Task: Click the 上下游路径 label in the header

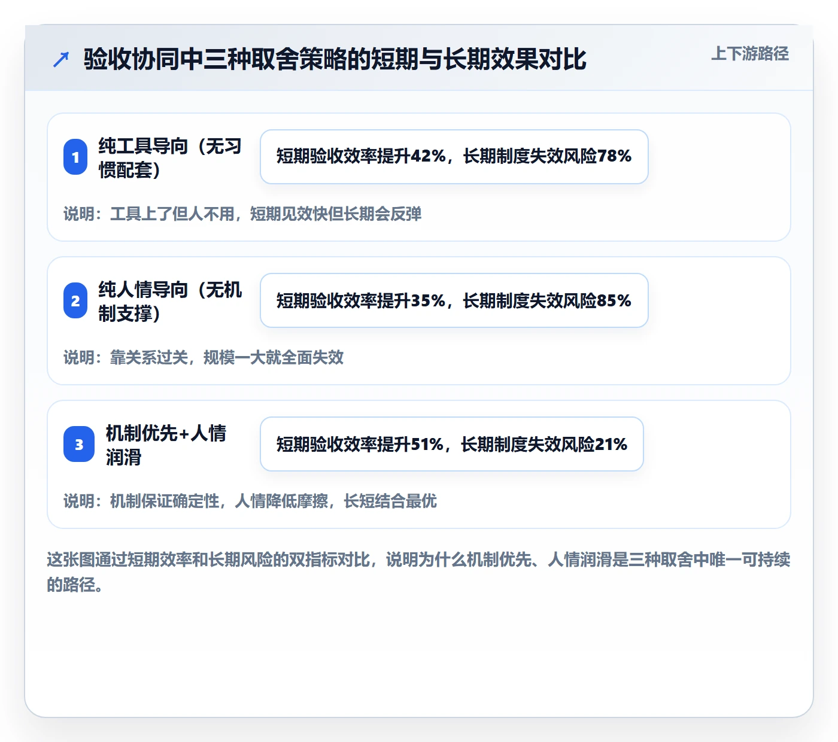Action: click(750, 54)
